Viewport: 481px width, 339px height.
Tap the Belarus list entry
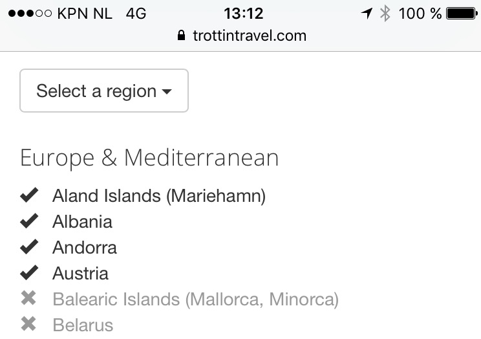83,325
